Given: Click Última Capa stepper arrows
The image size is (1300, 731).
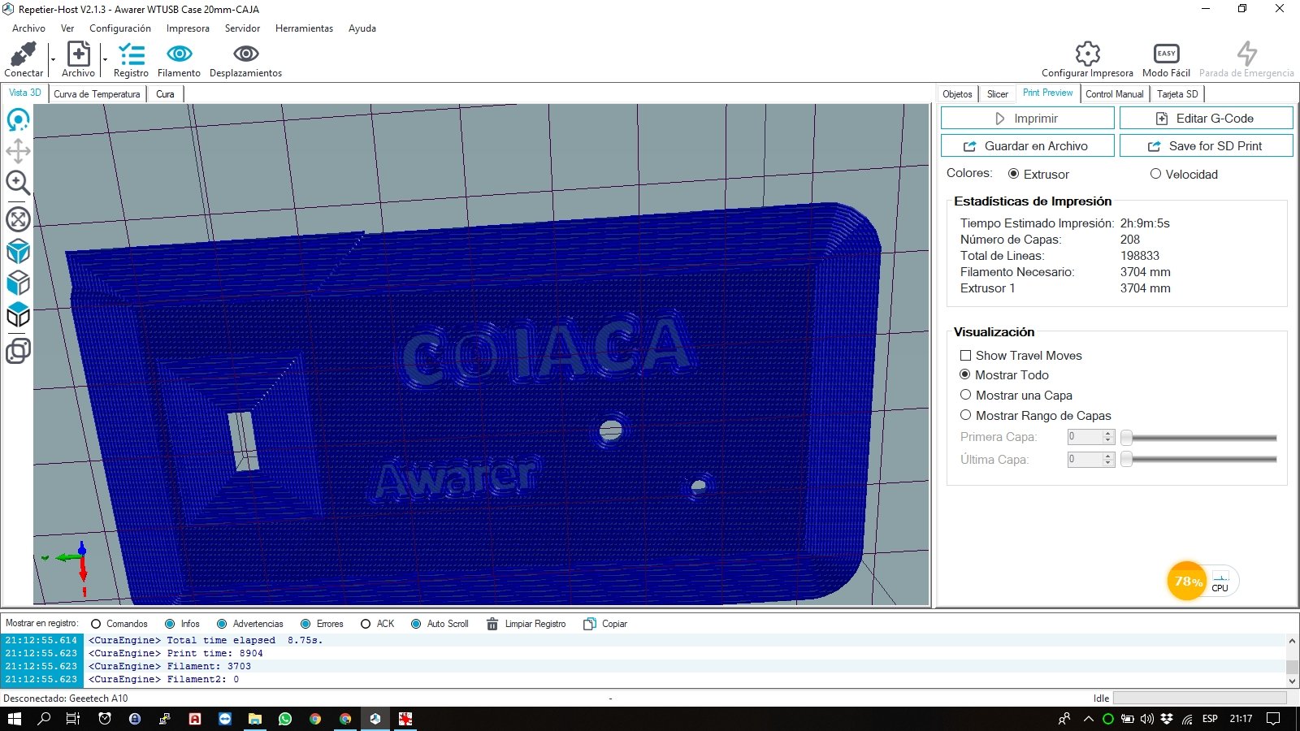Looking at the screenshot, I should tap(1108, 460).
